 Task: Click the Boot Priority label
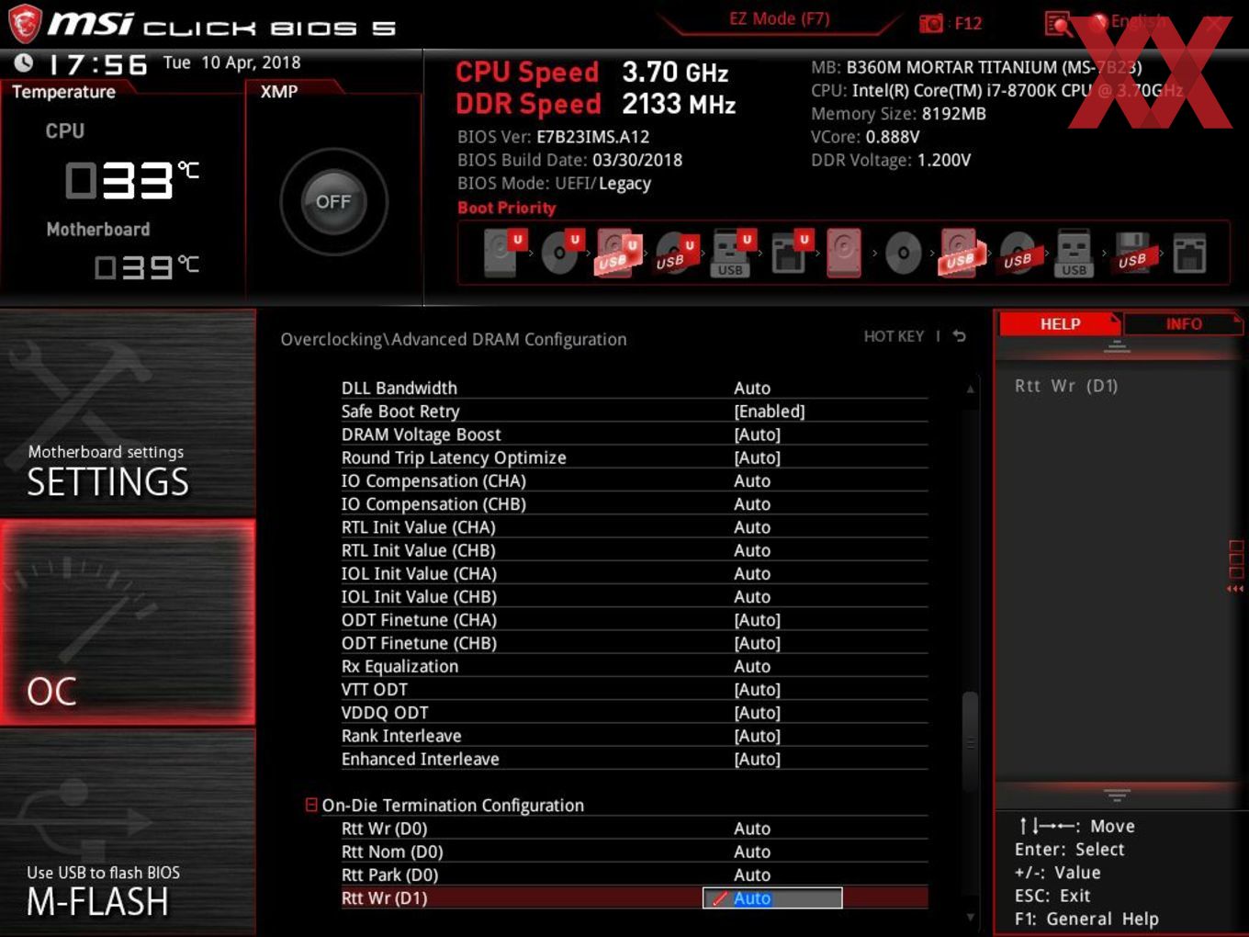pyautogui.click(x=507, y=208)
